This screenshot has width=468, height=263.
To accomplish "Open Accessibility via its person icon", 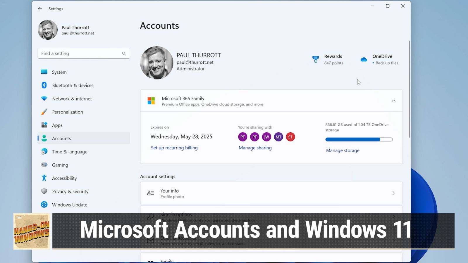I will pyautogui.click(x=44, y=178).
